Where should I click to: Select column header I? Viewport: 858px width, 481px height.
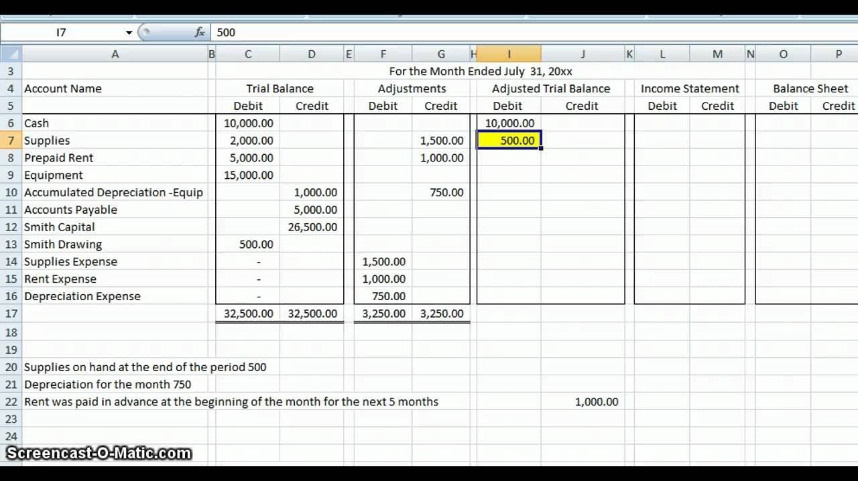(509, 54)
